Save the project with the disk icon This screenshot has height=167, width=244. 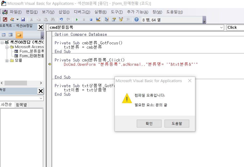(23, 20)
